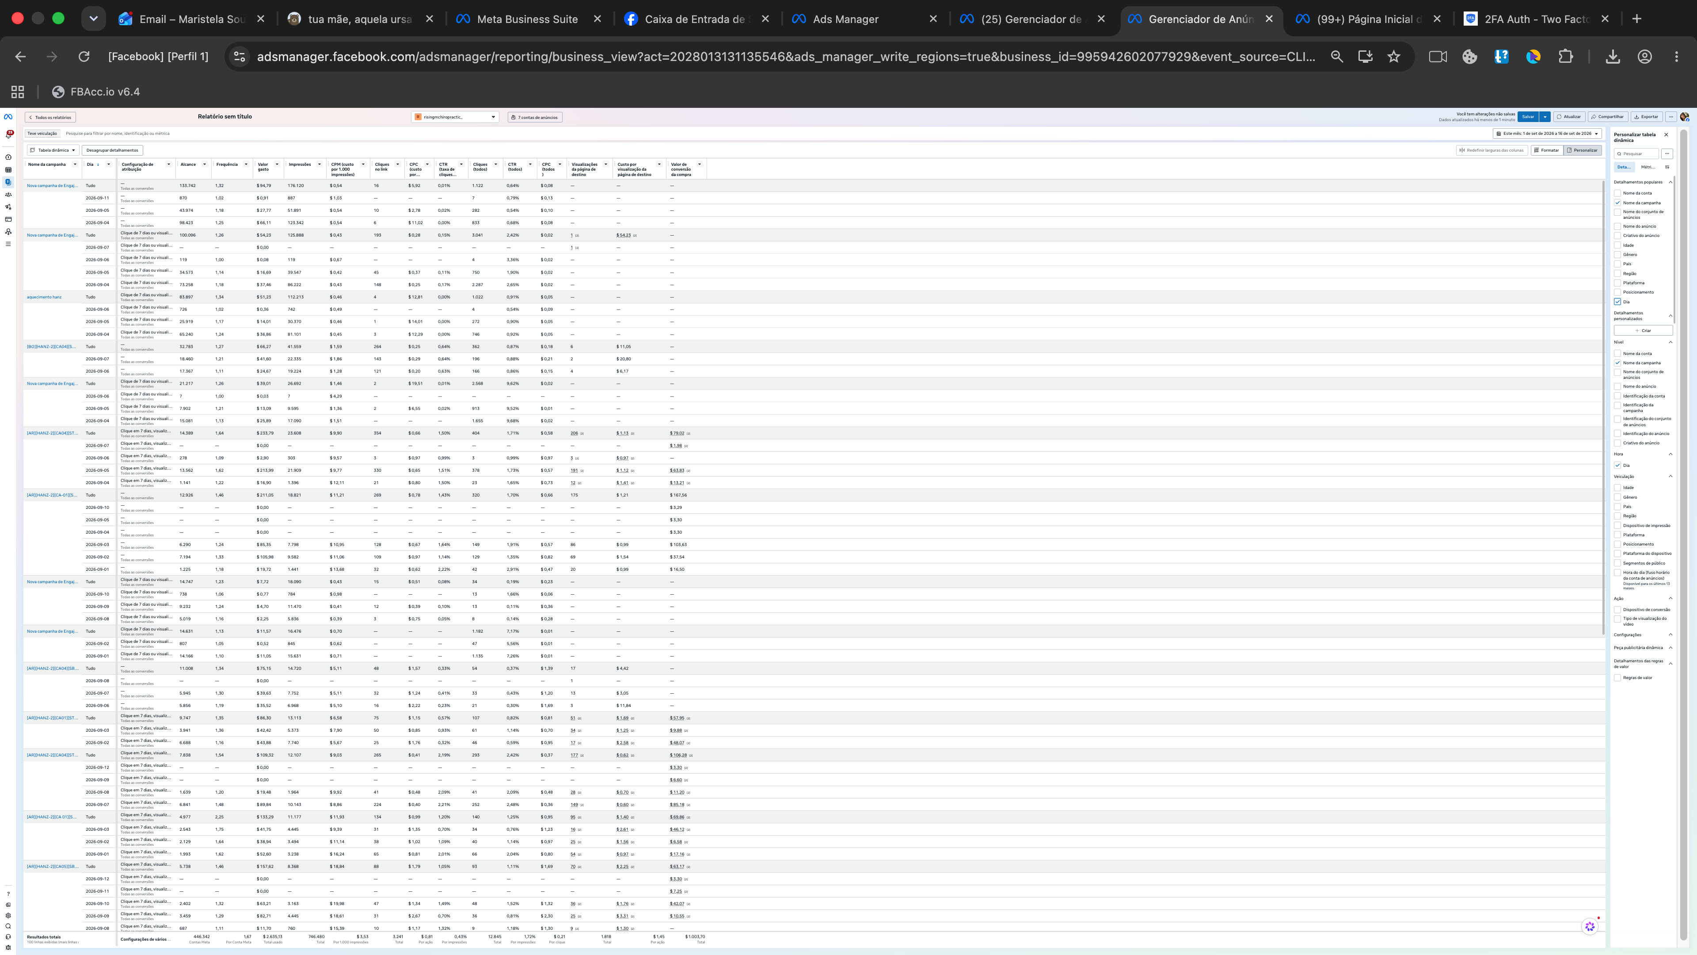The image size is (1697, 955).
Task: Open the Alcance column menu arrow
Action: (204, 164)
